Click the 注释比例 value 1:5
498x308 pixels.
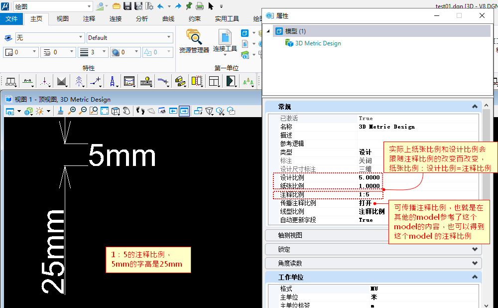tap(364, 194)
